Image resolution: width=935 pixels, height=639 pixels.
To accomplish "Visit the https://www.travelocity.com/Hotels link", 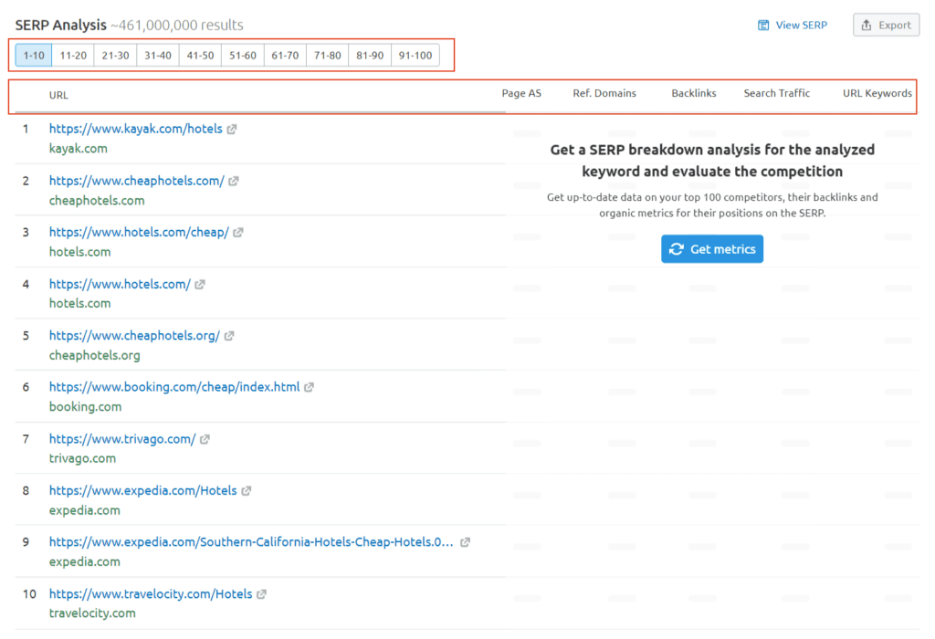I will tap(151, 593).
